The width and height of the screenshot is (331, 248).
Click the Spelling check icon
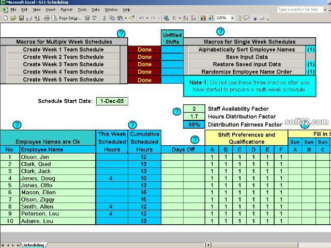coord(95,19)
